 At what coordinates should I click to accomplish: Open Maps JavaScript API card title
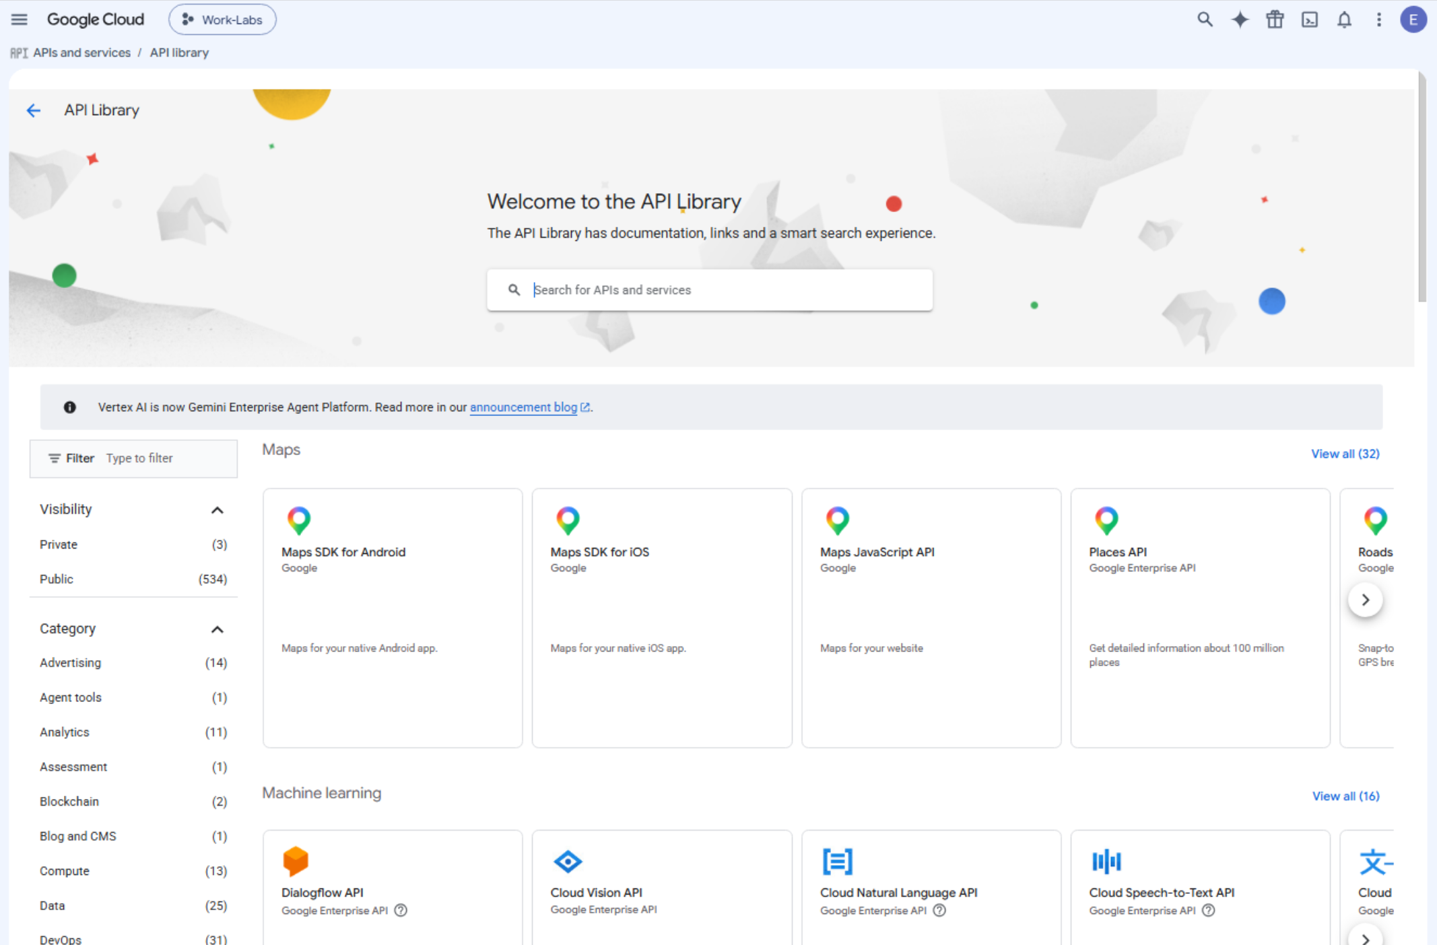coord(877,553)
